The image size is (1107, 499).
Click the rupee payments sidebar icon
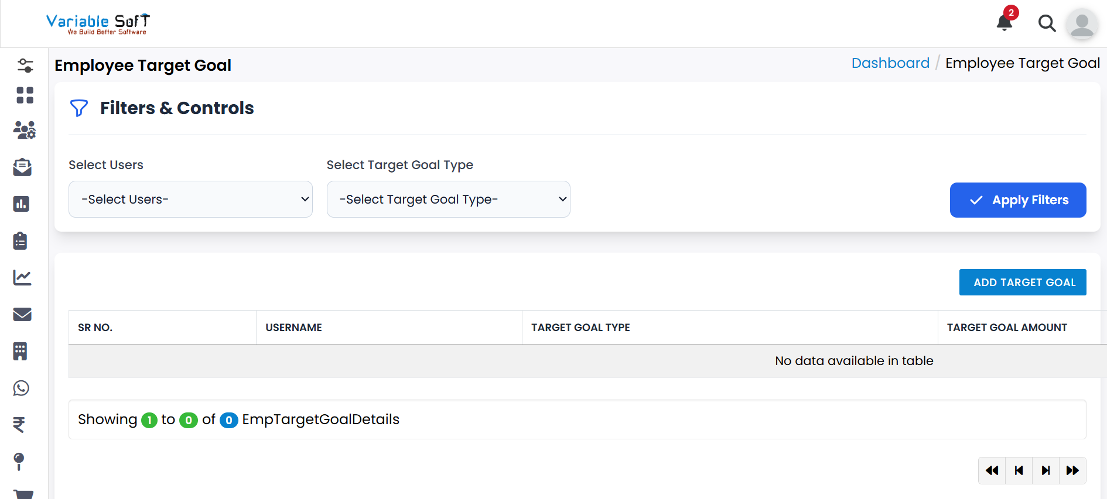pyautogui.click(x=19, y=424)
